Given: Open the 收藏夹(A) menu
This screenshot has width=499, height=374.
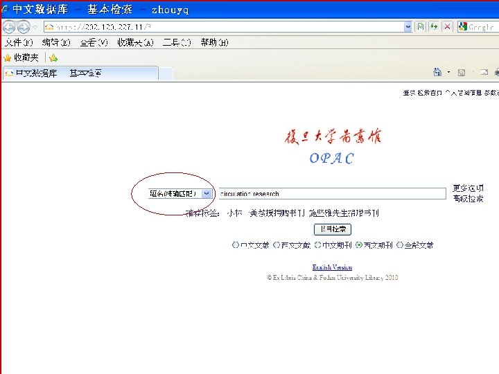Looking at the screenshot, I should (135, 42).
